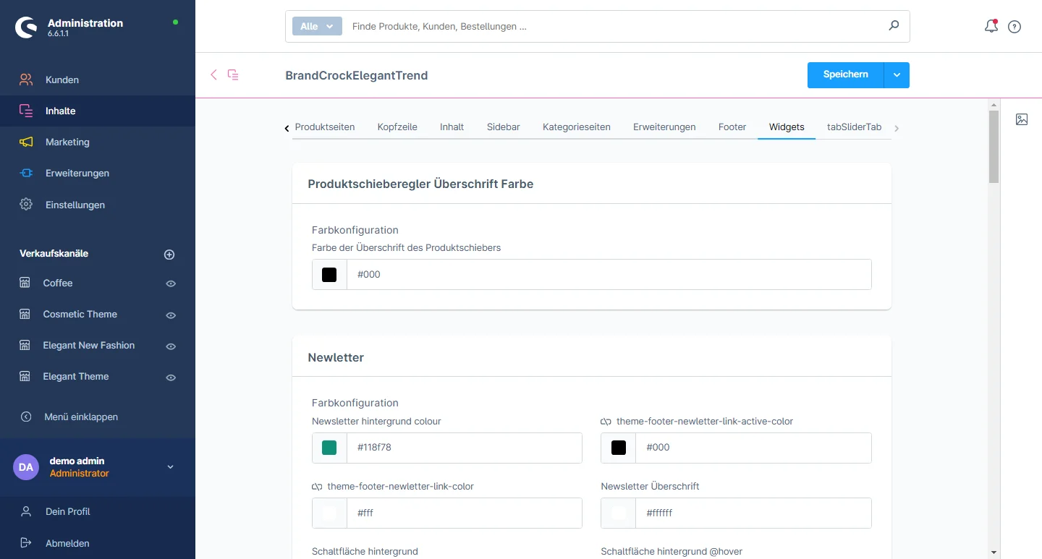Expand the Speichern button dropdown arrow
The height and width of the screenshot is (559, 1042).
[897, 75]
